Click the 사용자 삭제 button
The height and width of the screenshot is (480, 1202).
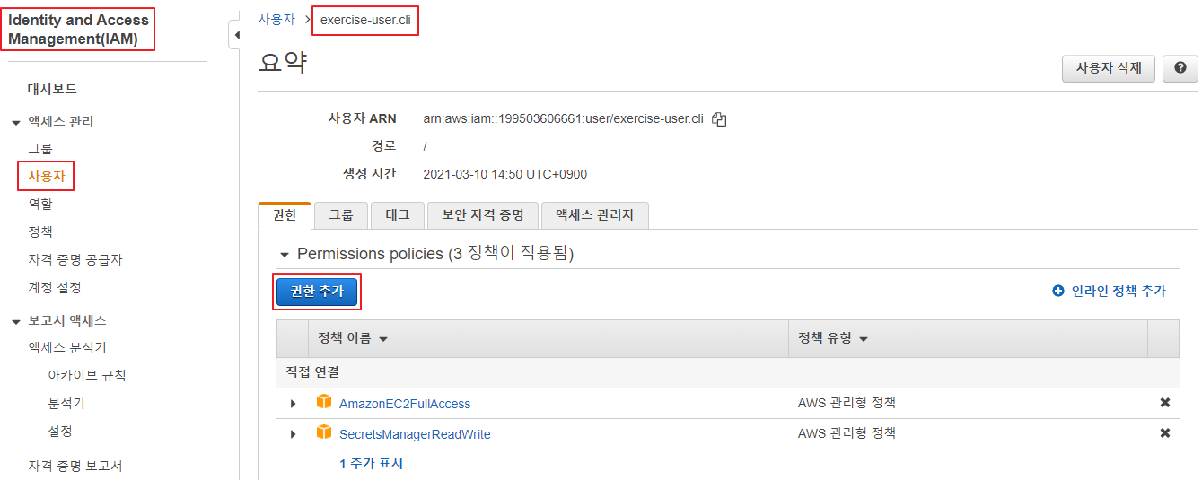pyautogui.click(x=1109, y=68)
